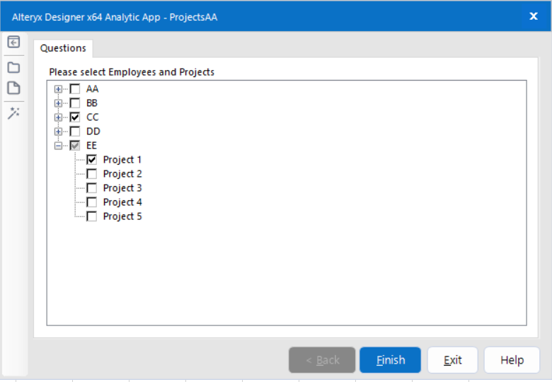Click the magic wand icon

click(13, 112)
